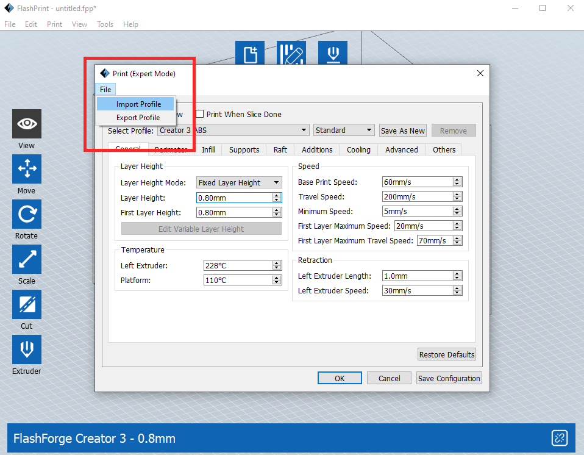Open the Select Profile dropdown
This screenshot has height=455, width=584.
click(233, 131)
